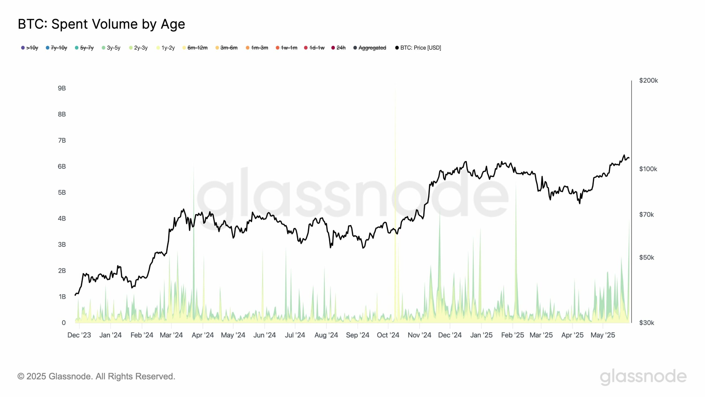Enable the 1m-3m legend series
Screen dimensions: 705x397
(x=257, y=48)
